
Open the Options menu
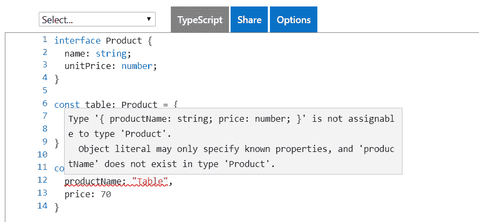[294, 20]
